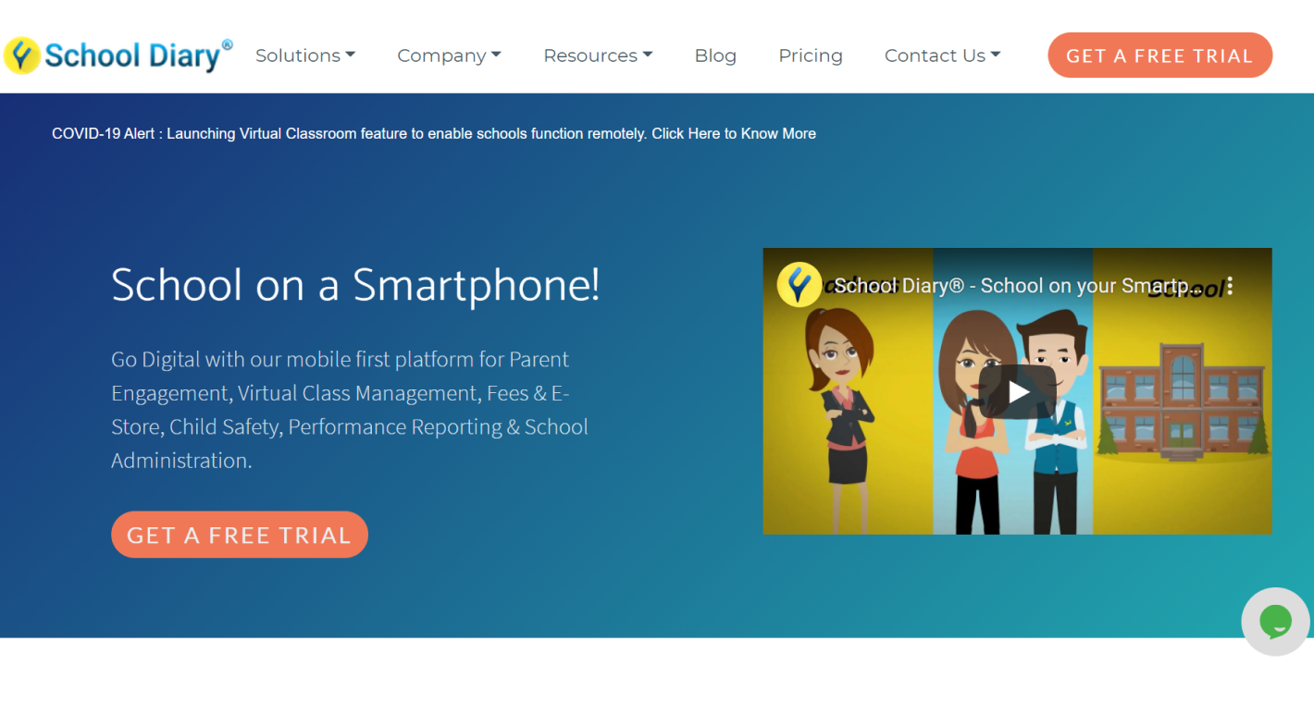Click the video title 'School Diary® - School on your Smartp...'
Image resolution: width=1314 pixels, height=703 pixels.
1016,286
